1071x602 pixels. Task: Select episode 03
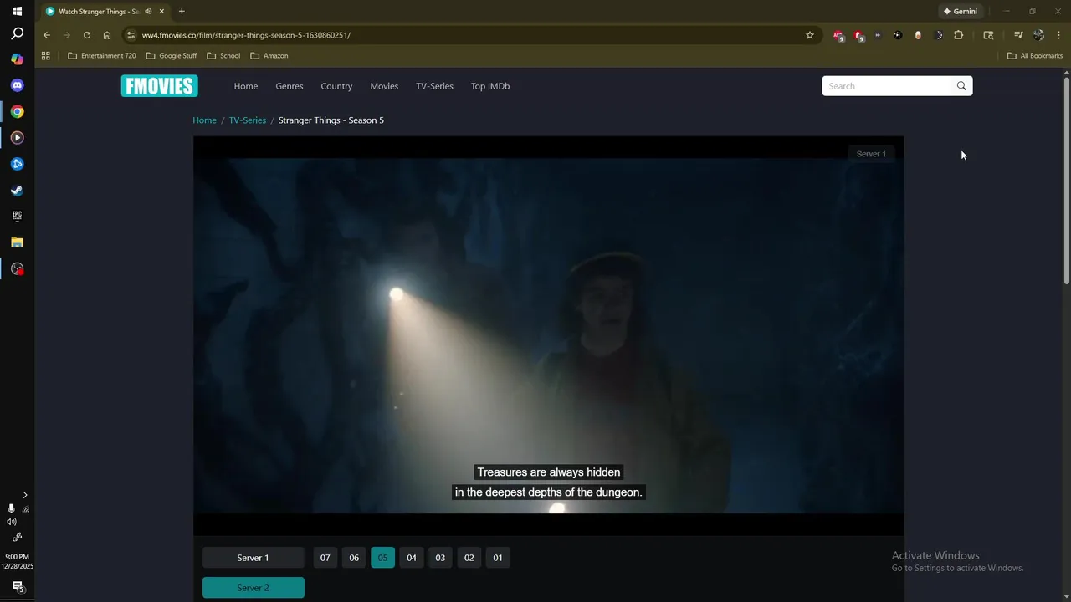440,558
